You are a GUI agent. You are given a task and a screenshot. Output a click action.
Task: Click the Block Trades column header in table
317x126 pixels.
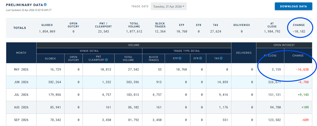[153, 58]
